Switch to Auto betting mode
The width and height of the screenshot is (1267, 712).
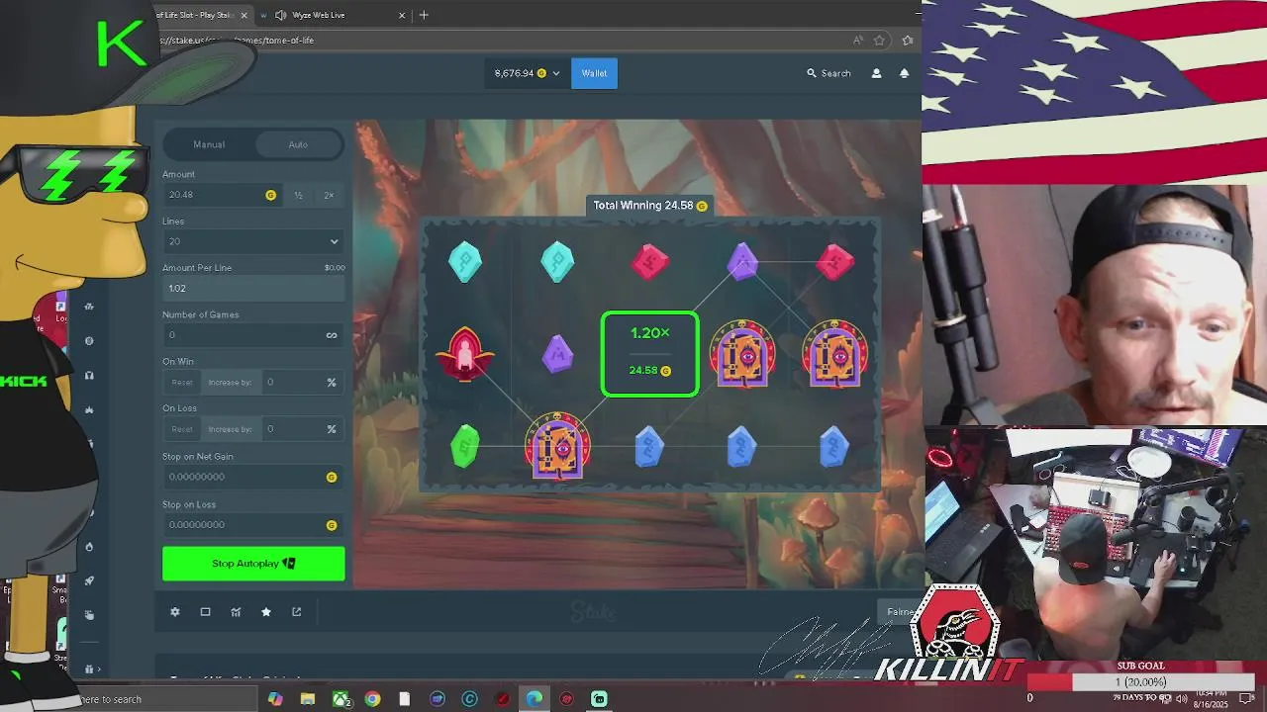[298, 144]
